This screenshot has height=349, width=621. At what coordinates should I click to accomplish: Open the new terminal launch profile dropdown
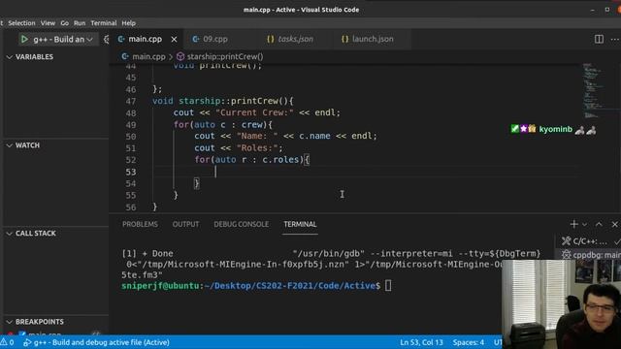coord(584,225)
